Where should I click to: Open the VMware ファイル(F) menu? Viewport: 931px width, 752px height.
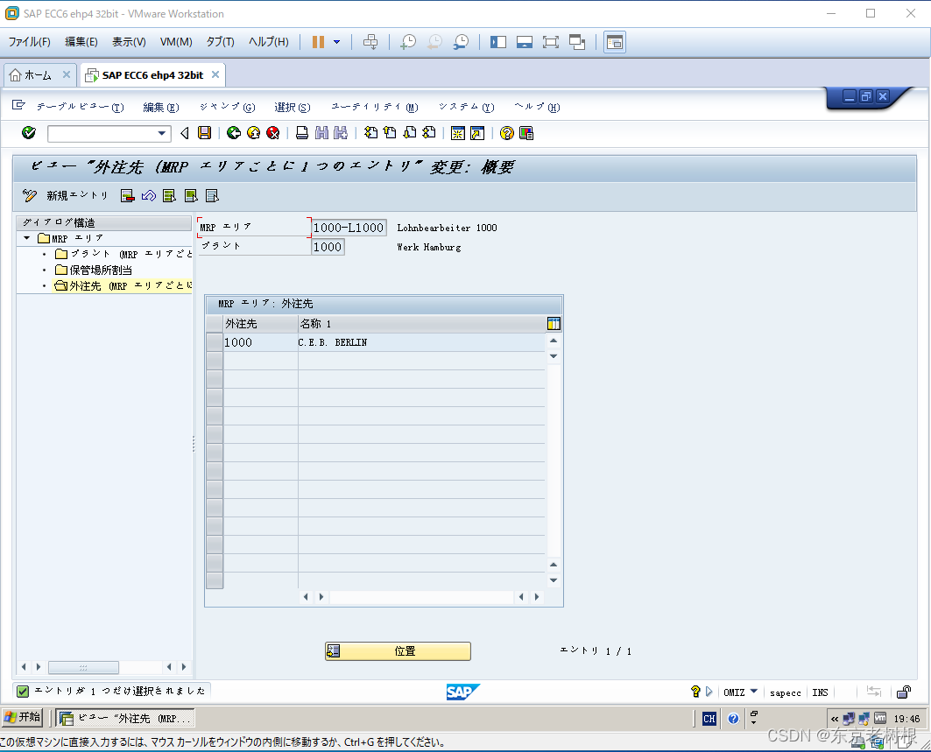pyautogui.click(x=30, y=41)
